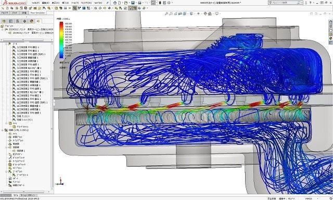The width and height of the screenshot is (333, 200).
Task: Collapse the flow trajectories tree node
Action: coord(7,147)
